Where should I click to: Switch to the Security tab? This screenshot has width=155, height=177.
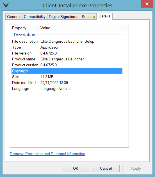coord(88,17)
